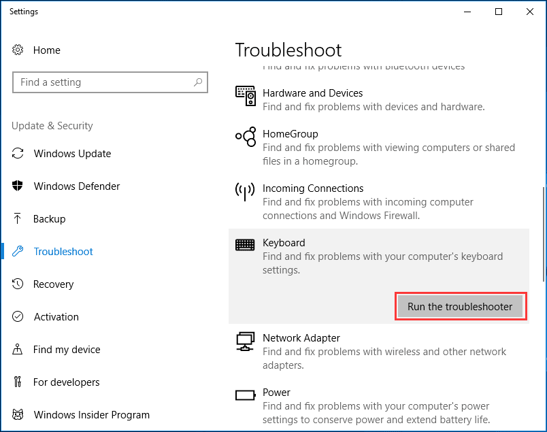Run the Keyboard troubleshooter
Image resolution: width=547 pixels, height=432 pixels.
(461, 306)
